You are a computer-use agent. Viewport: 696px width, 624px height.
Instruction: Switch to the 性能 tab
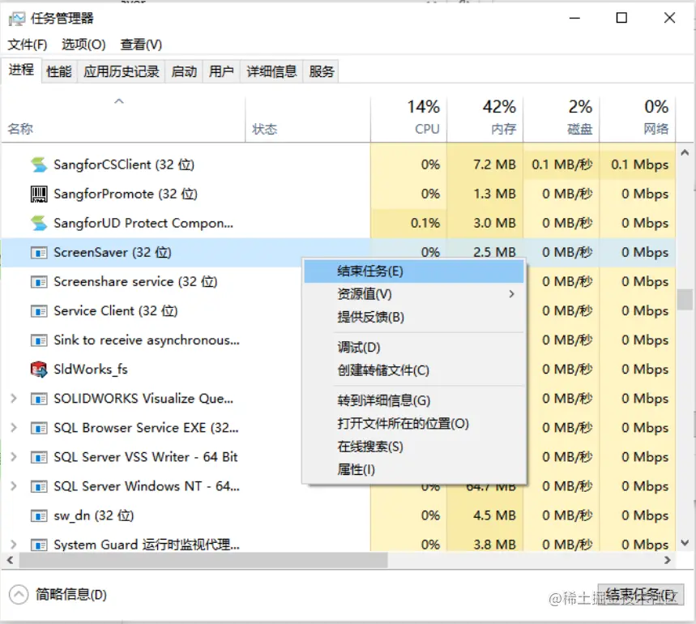click(x=59, y=71)
